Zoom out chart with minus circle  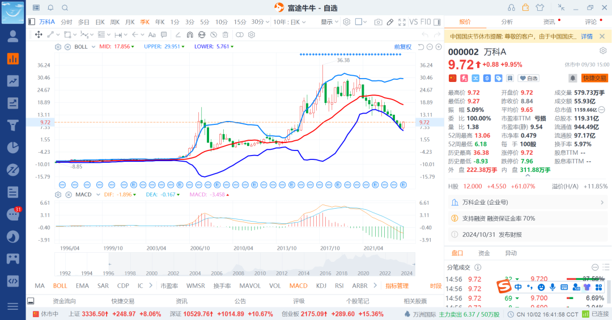(430, 47)
